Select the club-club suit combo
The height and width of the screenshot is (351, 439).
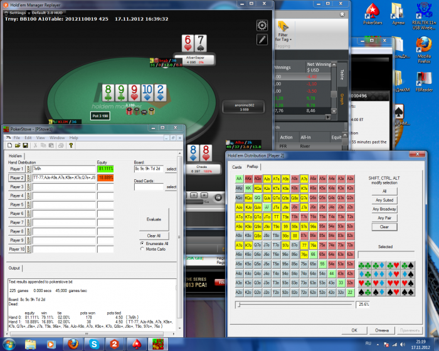coord(365,265)
